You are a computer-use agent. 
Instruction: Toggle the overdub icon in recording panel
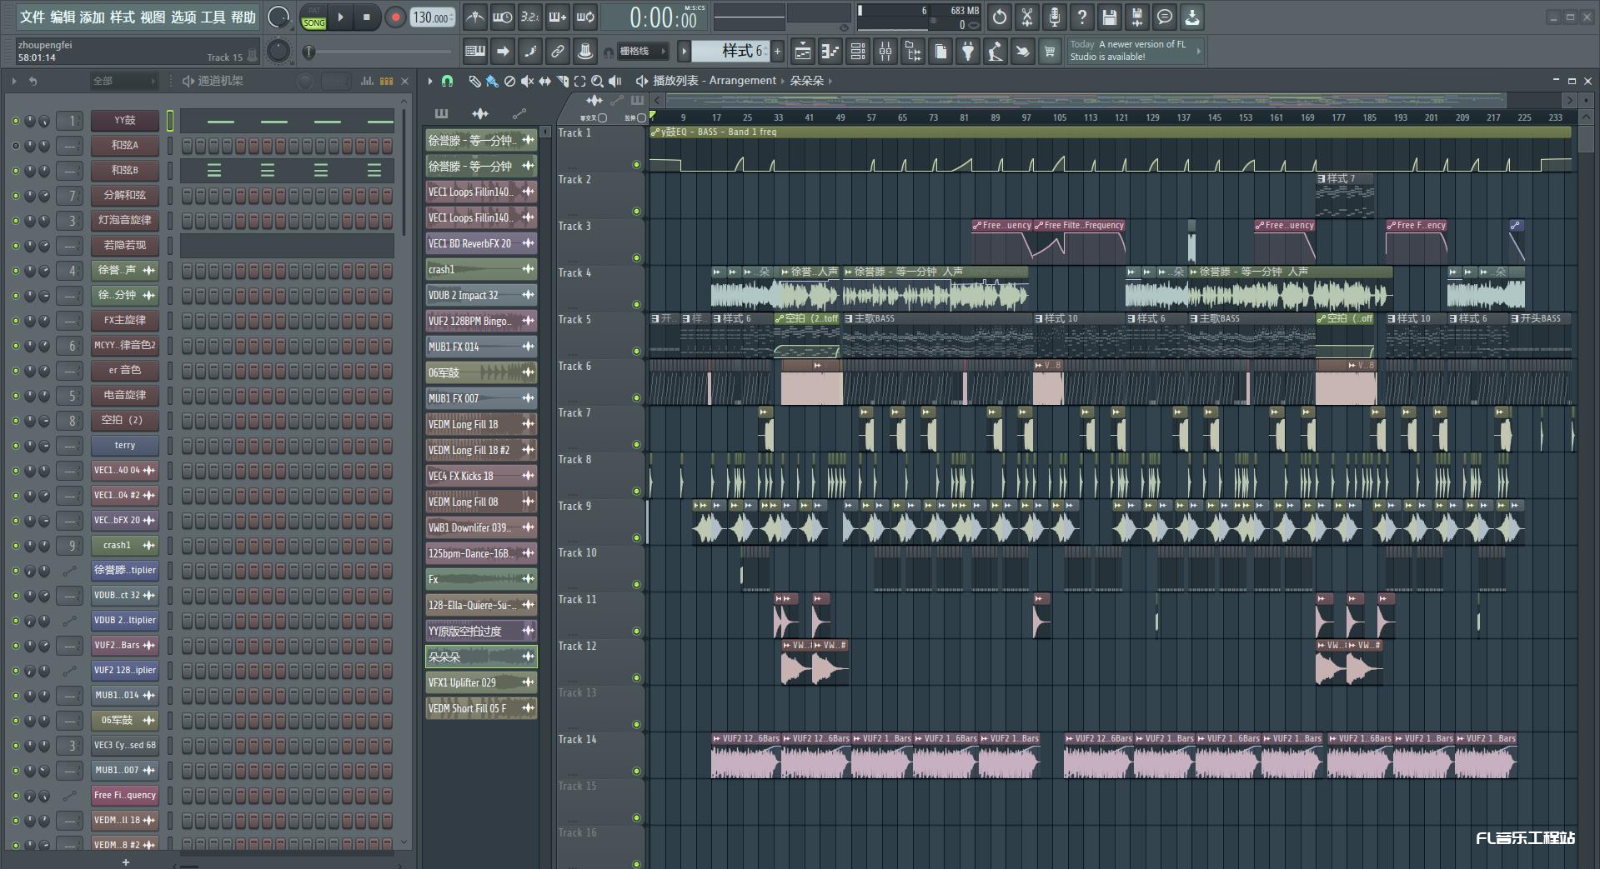557,17
